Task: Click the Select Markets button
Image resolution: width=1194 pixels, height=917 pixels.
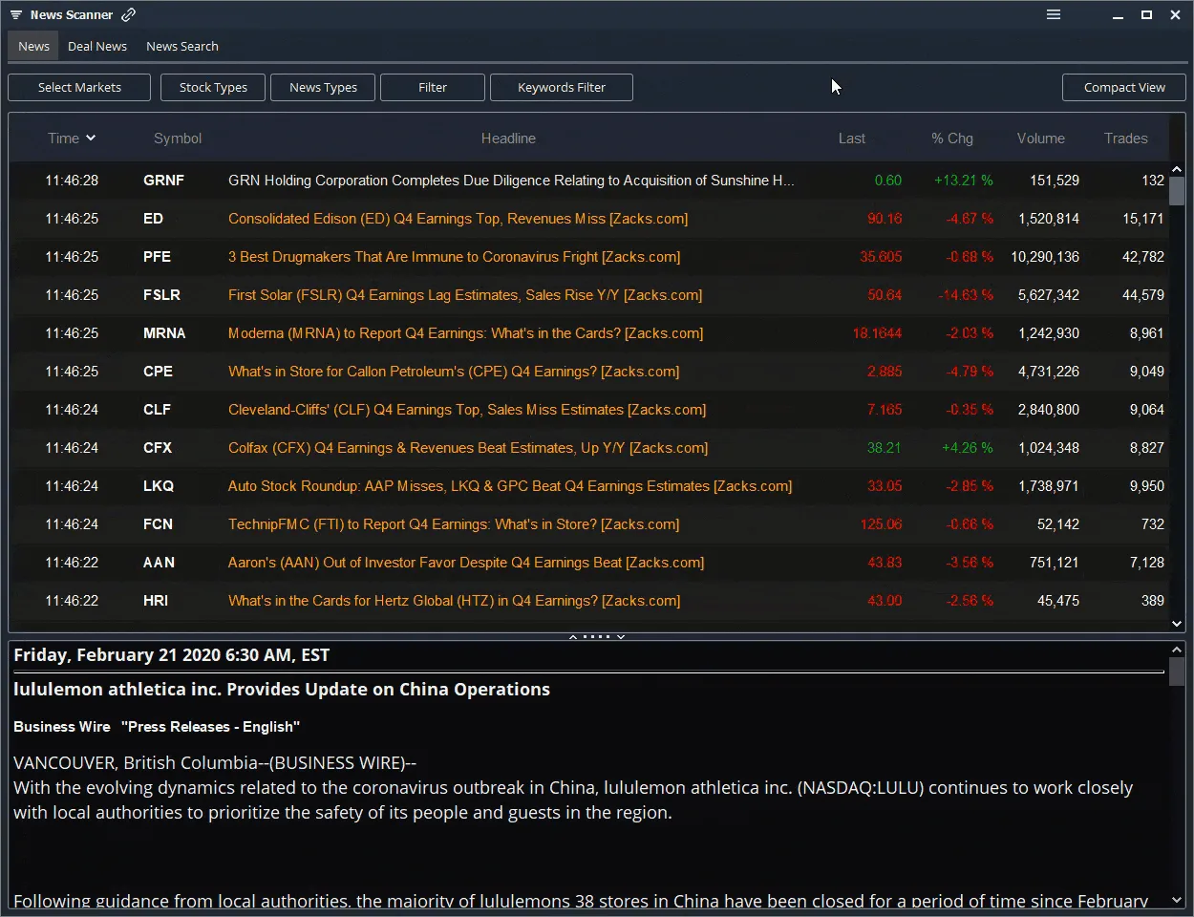Action: tap(79, 87)
